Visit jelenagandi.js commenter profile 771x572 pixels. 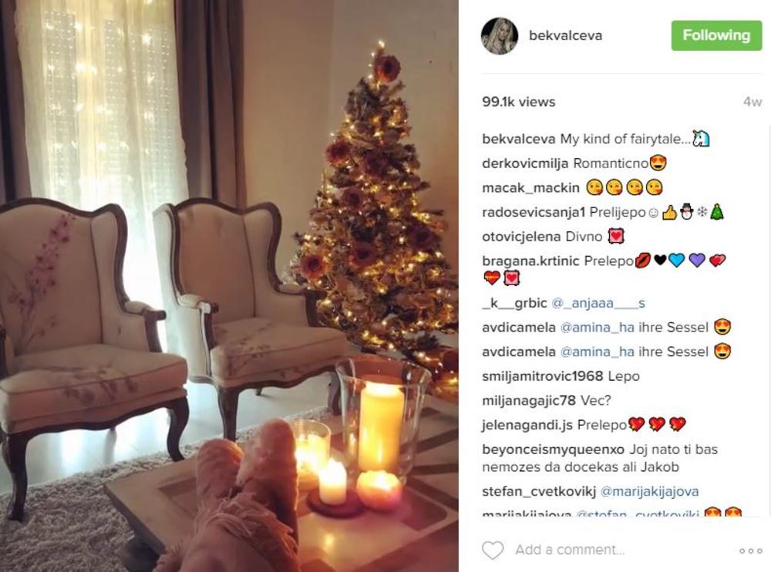click(527, 425)
